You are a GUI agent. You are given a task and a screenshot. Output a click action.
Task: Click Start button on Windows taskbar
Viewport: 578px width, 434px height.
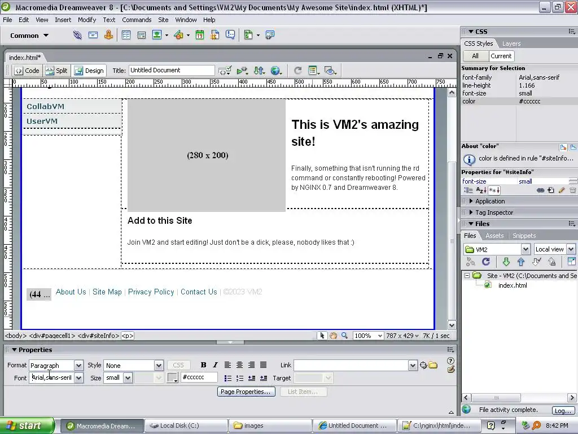click(x=27, y=426)
